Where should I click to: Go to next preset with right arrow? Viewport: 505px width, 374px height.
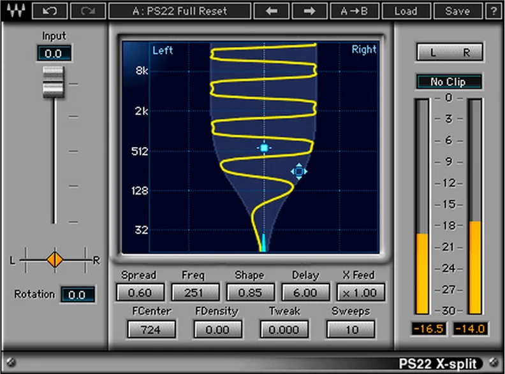point(309,11)
